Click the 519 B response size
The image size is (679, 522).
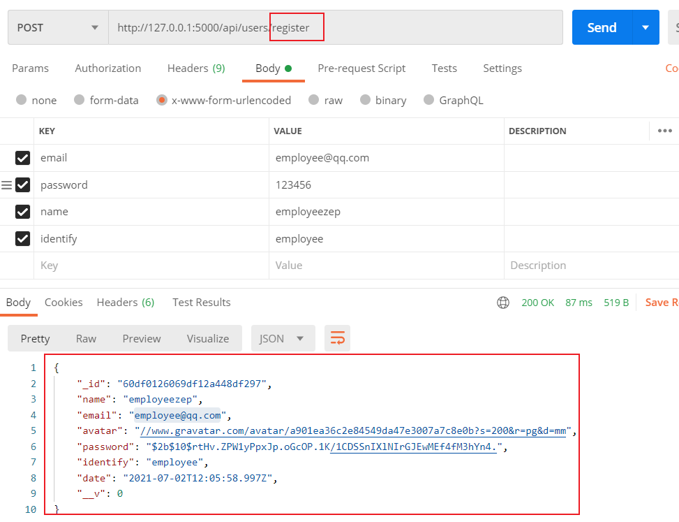coord(616,303)
